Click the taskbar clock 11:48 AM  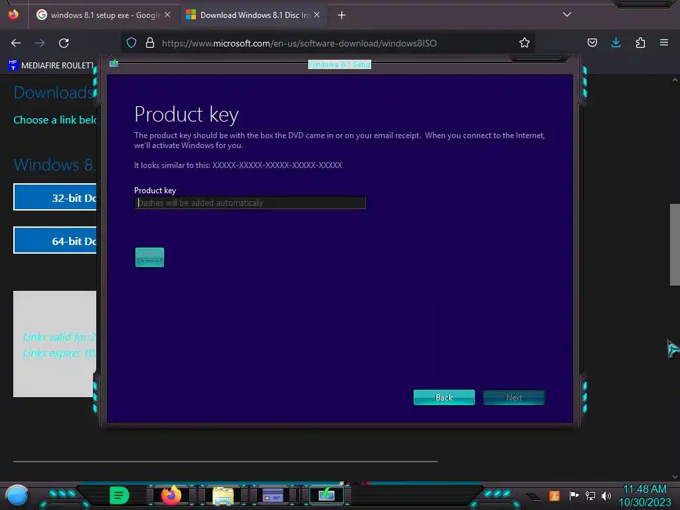point(644,489)
